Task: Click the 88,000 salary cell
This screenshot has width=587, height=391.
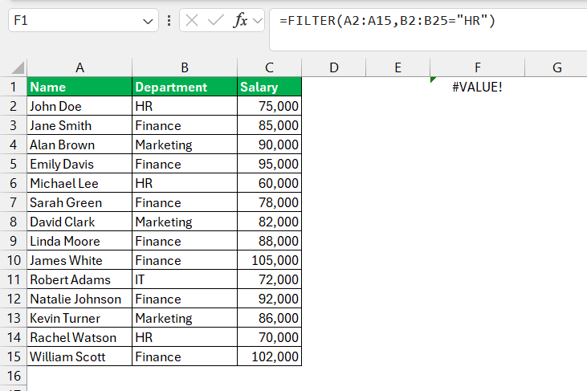Action: (269, 241)
